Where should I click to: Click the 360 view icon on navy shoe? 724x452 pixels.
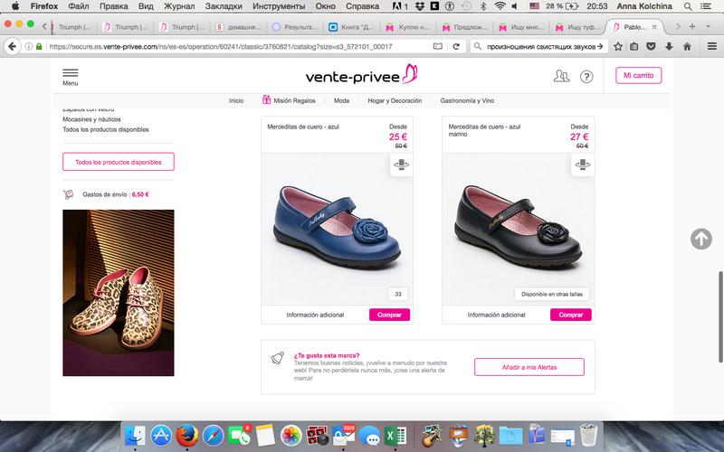(583, 165)
